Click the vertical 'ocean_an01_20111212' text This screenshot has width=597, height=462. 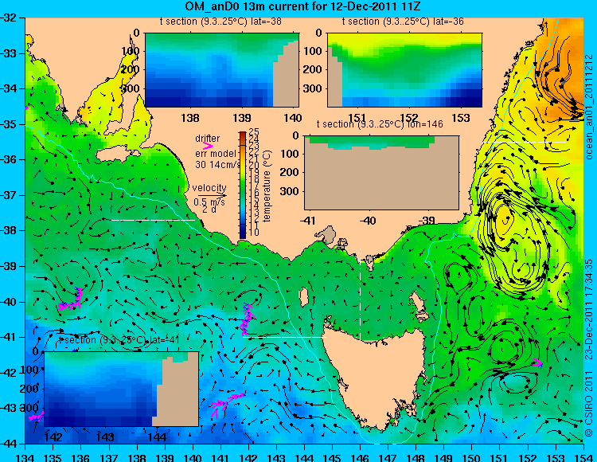[589, 107]
